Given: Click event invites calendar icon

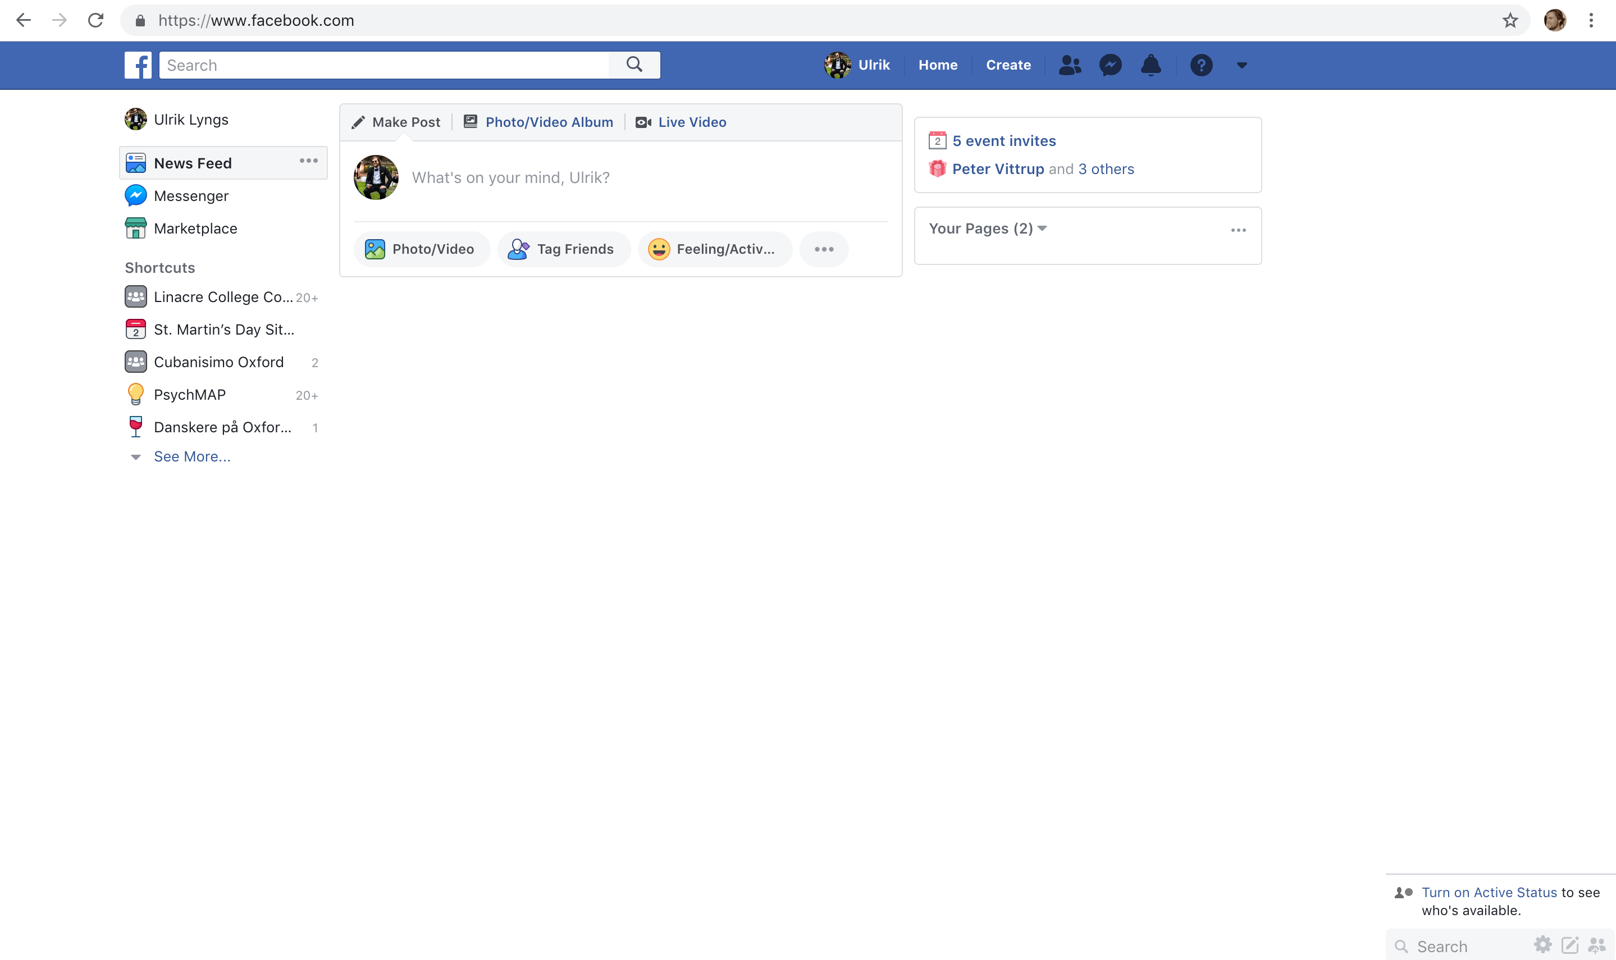Looking at the screenshot, I should pyautogui.click(x=937, y=140).
